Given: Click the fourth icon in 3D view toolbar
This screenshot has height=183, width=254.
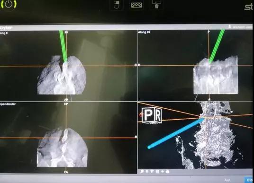Looking at the screenshot, I should pos(157,171).
